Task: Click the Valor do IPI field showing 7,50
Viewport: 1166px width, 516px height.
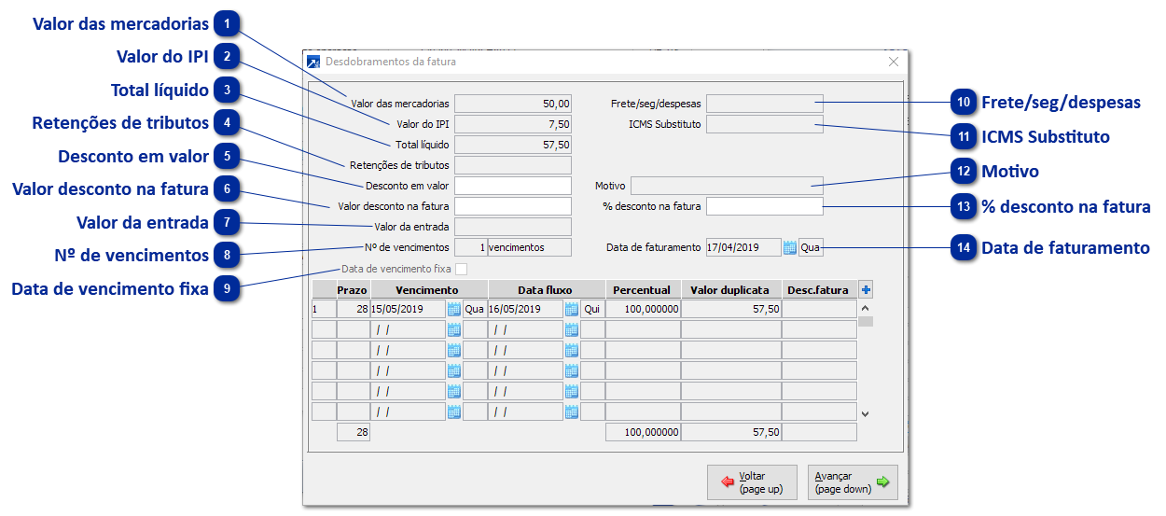Action: click(x=513, y=124)
